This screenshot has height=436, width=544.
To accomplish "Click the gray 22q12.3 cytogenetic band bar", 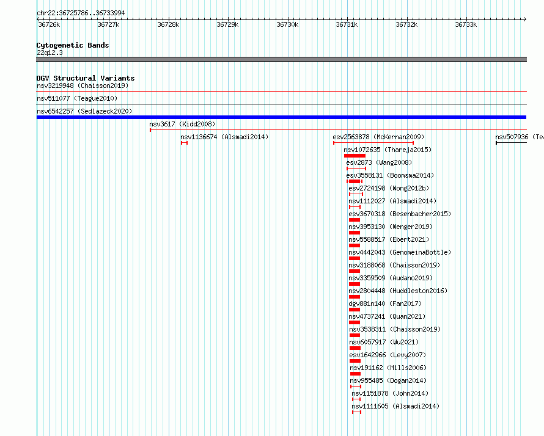I will tap(281, 59).
